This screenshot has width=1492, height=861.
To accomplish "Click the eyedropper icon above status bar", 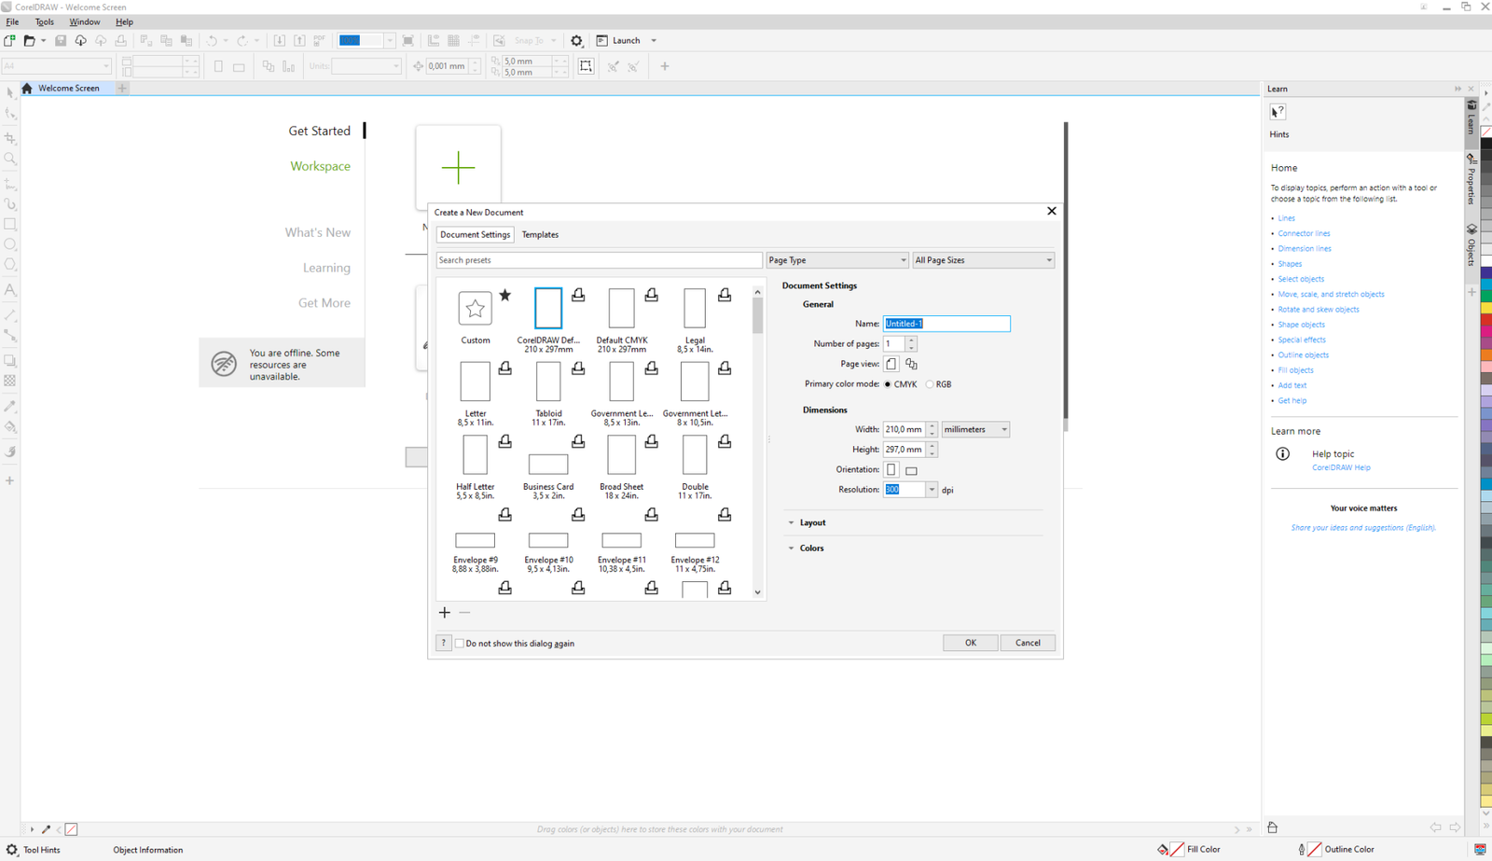I will (x=46, y=829).
